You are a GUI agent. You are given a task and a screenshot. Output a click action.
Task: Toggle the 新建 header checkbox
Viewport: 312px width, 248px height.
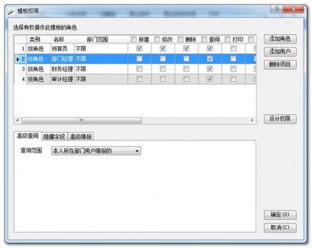pos(134,39)
